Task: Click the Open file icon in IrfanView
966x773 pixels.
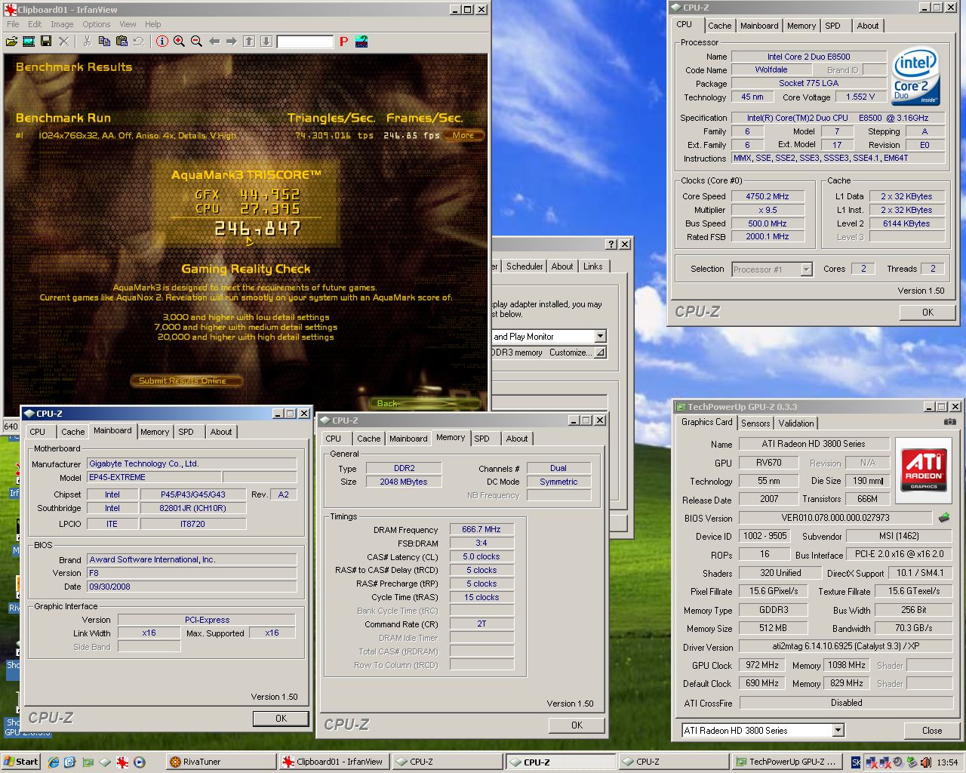Action: point(11,42)
